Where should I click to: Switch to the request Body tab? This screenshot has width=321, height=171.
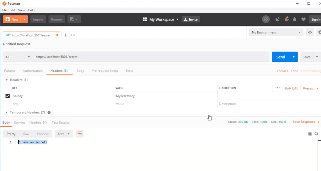pos(80,71)
